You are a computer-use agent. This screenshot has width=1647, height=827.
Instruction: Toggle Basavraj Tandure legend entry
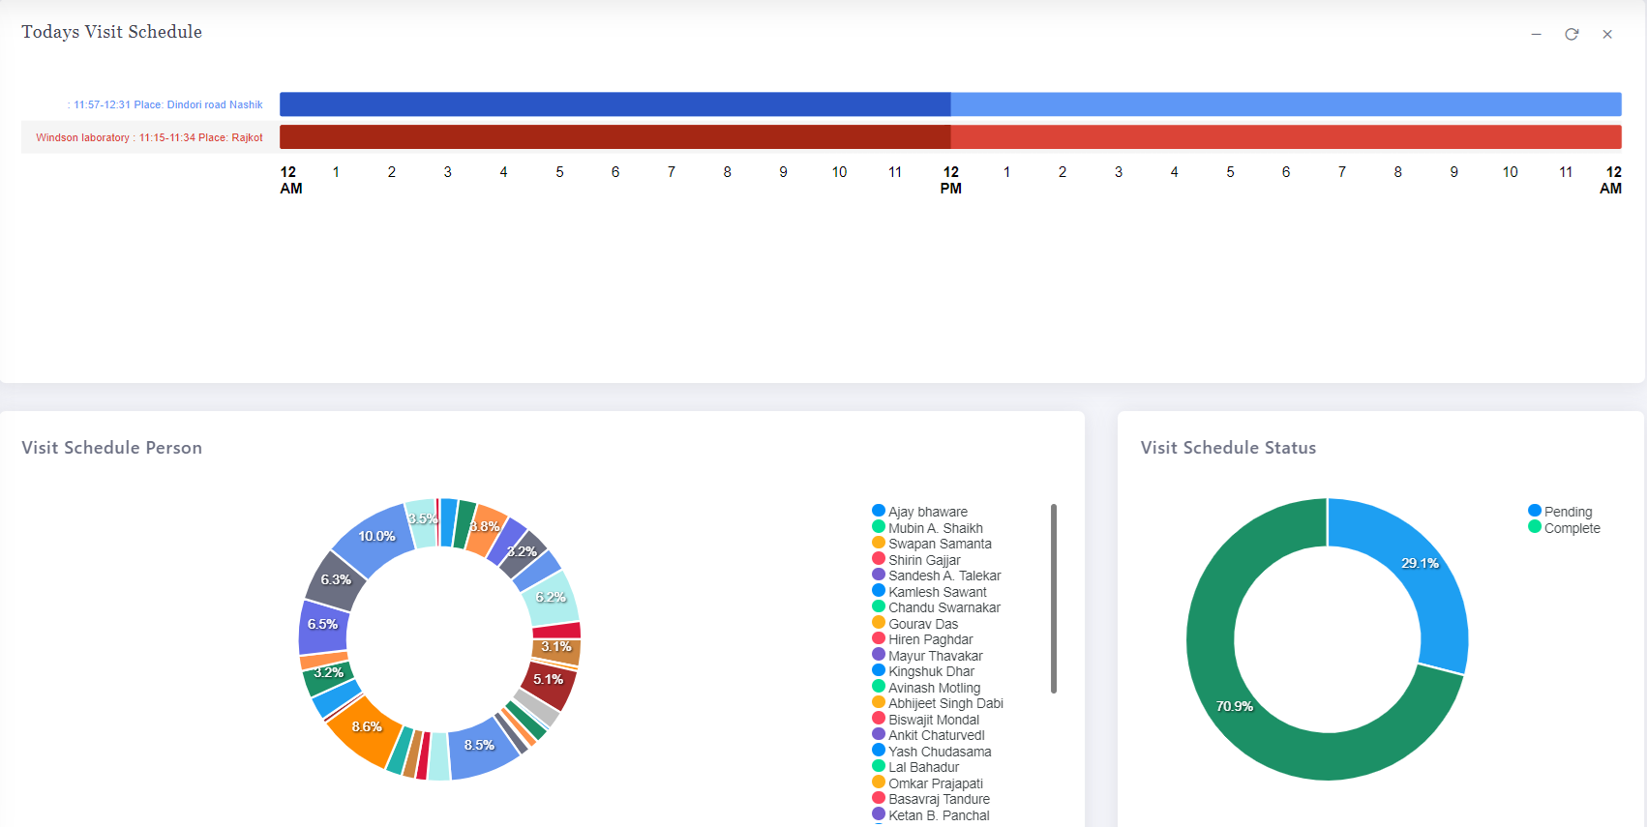pos(931,799)
